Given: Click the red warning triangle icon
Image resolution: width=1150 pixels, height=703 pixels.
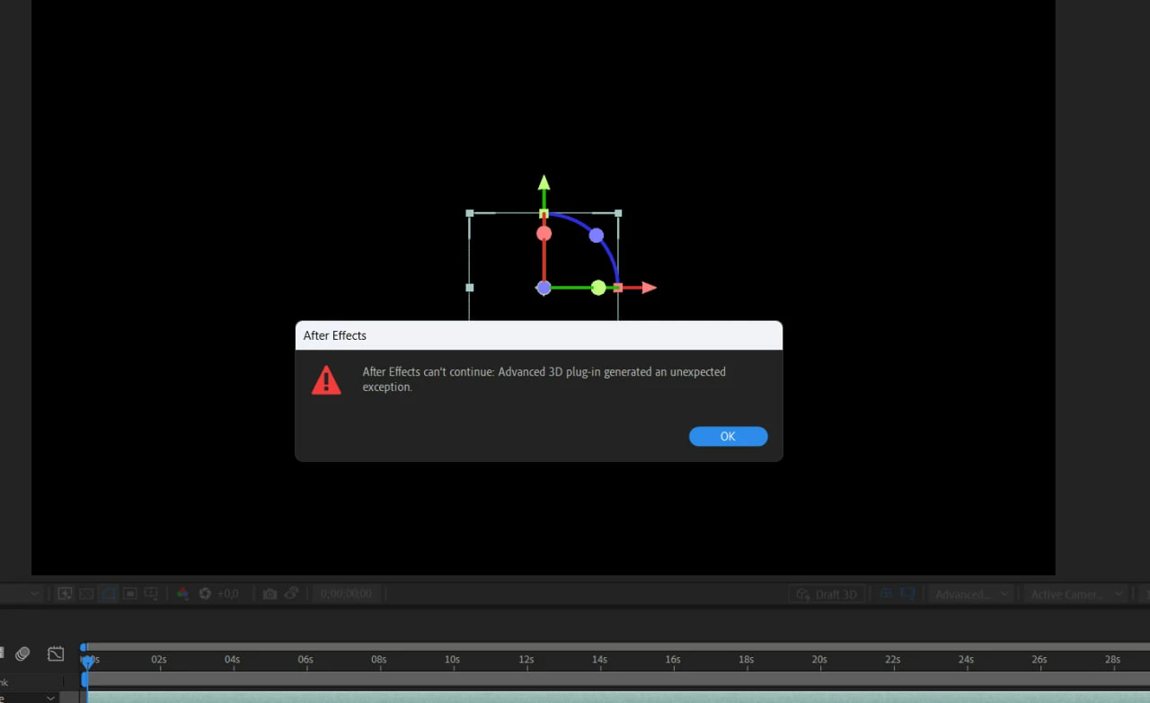Looking at the screenshot, I should click(x=326, y=380).
